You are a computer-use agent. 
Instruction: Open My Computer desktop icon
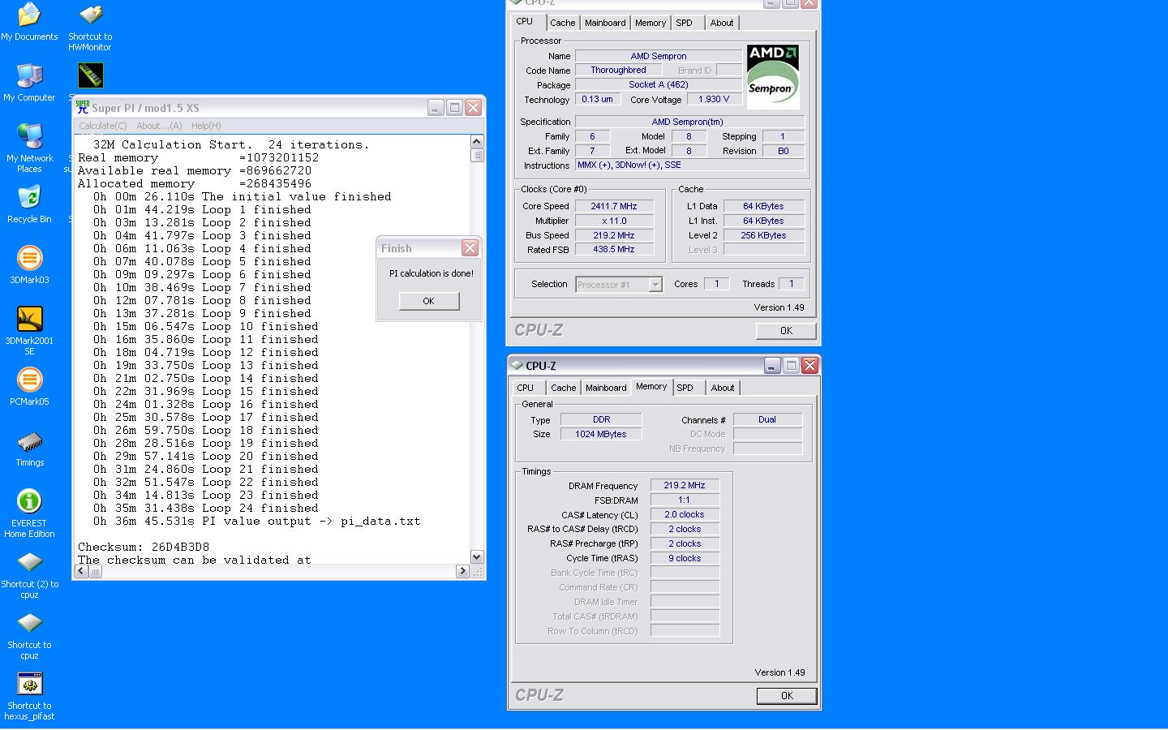(29, 83)
